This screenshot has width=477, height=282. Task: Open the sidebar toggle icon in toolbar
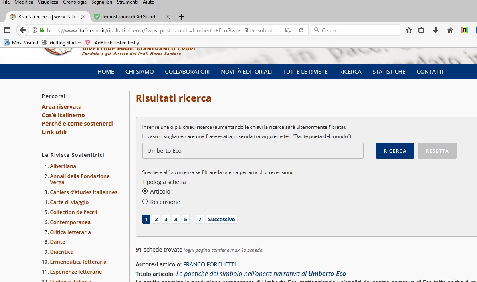point(7,30)
